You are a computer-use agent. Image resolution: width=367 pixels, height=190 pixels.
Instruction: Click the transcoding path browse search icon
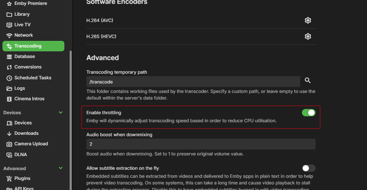pos(308,81)
